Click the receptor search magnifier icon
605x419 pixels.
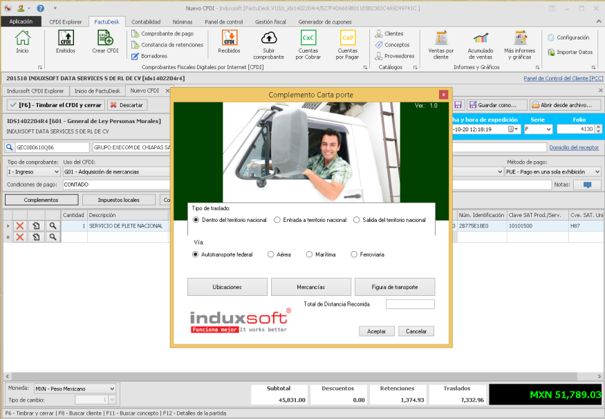(9, 147)
